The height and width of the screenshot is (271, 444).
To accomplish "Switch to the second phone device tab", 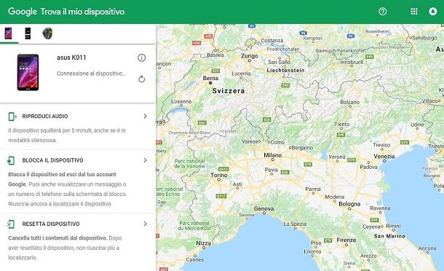I will click(28, 34).
